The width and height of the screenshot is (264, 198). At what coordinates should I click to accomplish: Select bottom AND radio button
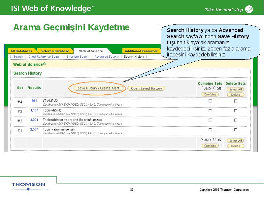point(202,139)
